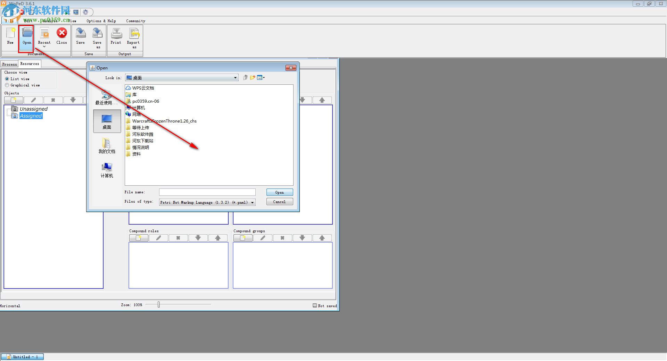Click the up arrow under Compound groups

point(322,238)
